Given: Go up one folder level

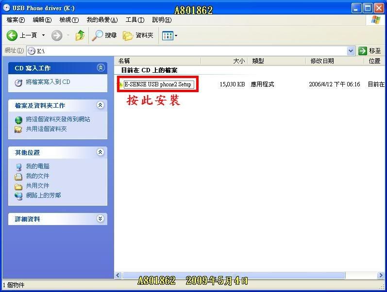Looking at the screenshot, I should (80, 35).
